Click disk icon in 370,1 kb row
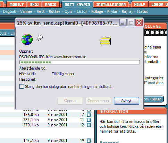 pos(89,125)
